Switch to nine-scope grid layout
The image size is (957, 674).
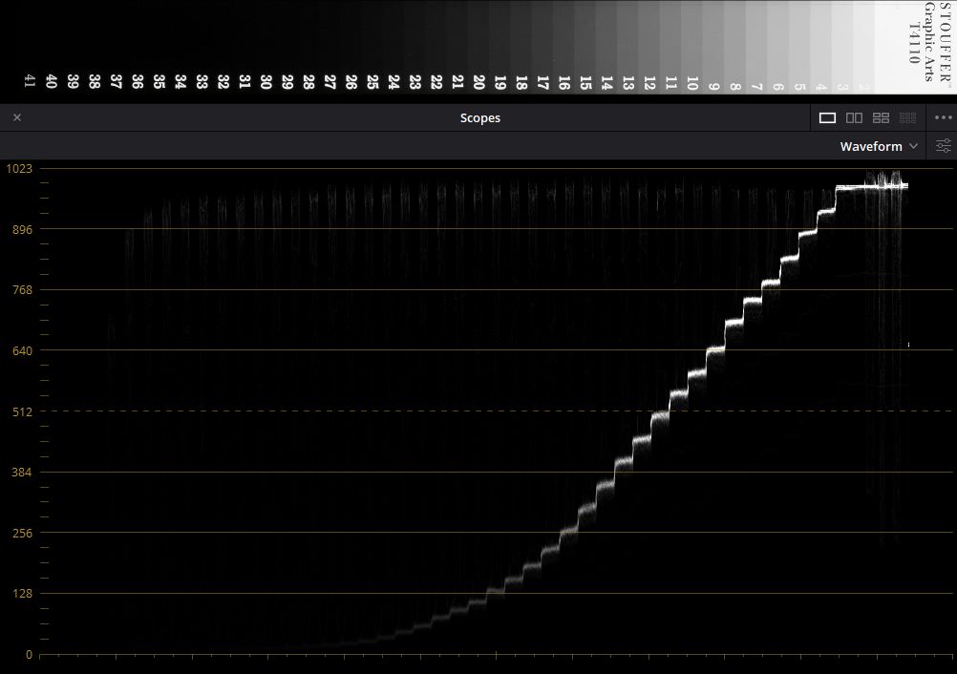[907, 117]
